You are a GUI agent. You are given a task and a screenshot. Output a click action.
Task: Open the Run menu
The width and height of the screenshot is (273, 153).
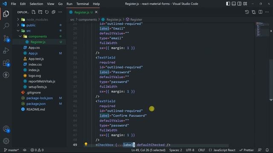click(69, 4)
